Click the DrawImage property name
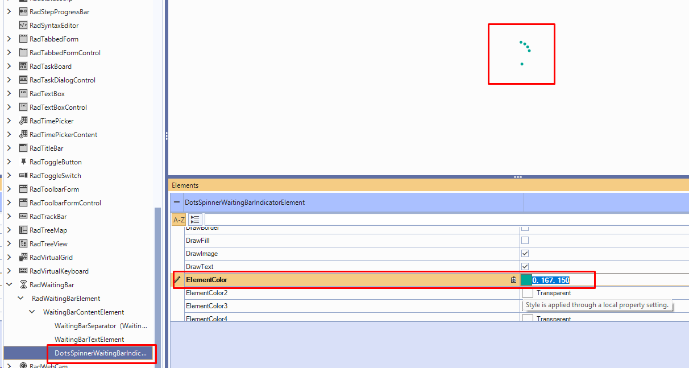This screenshot has height=368, width=689. tap(202, 254)
